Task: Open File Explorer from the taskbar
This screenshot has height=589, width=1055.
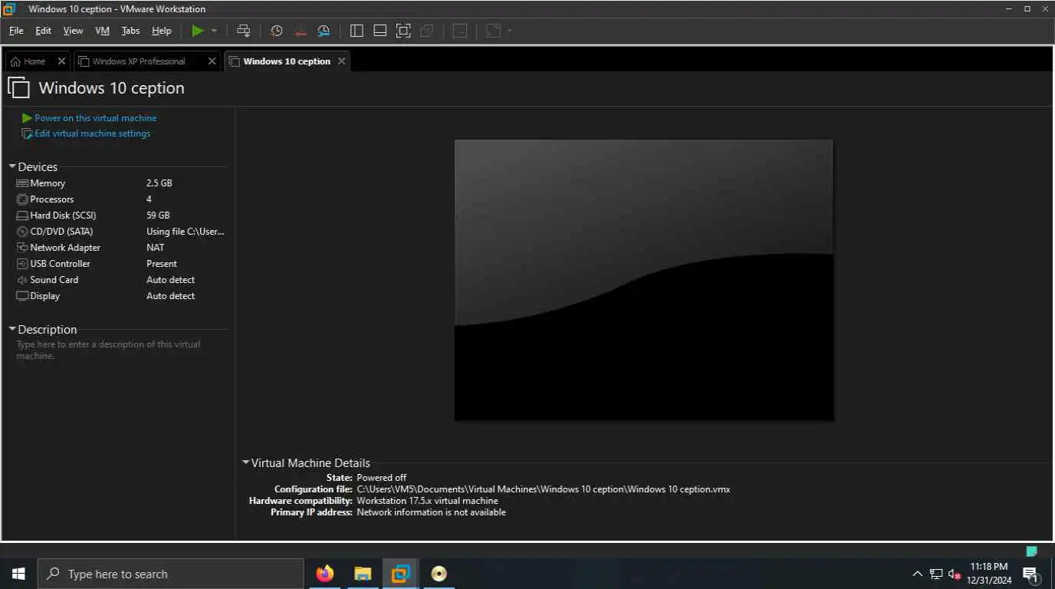Action: pyautogui.click(x=363, y=574)
